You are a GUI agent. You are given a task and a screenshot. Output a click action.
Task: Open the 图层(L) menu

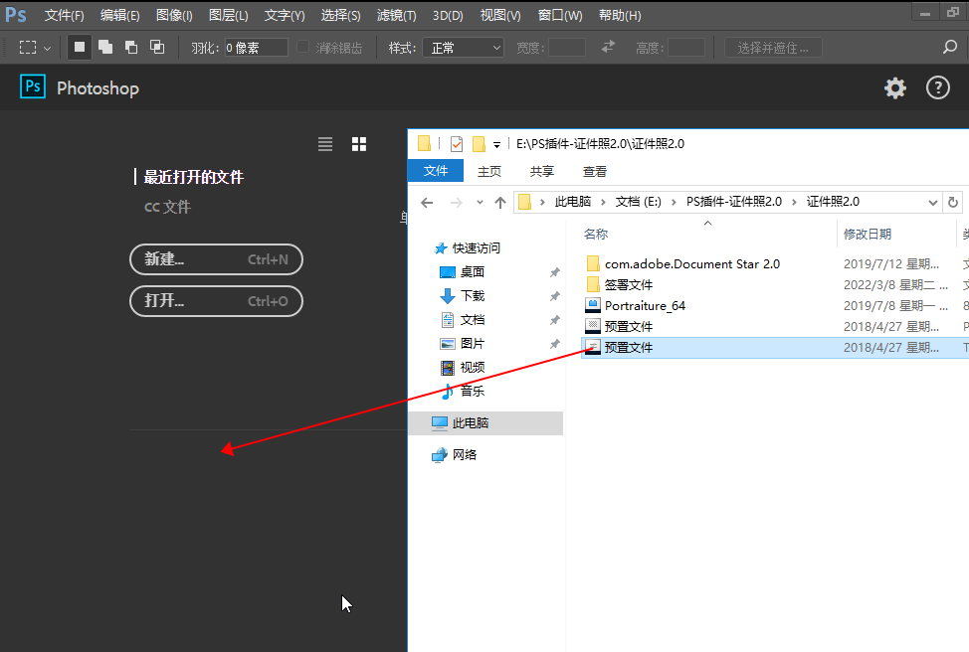coord(228,16)
